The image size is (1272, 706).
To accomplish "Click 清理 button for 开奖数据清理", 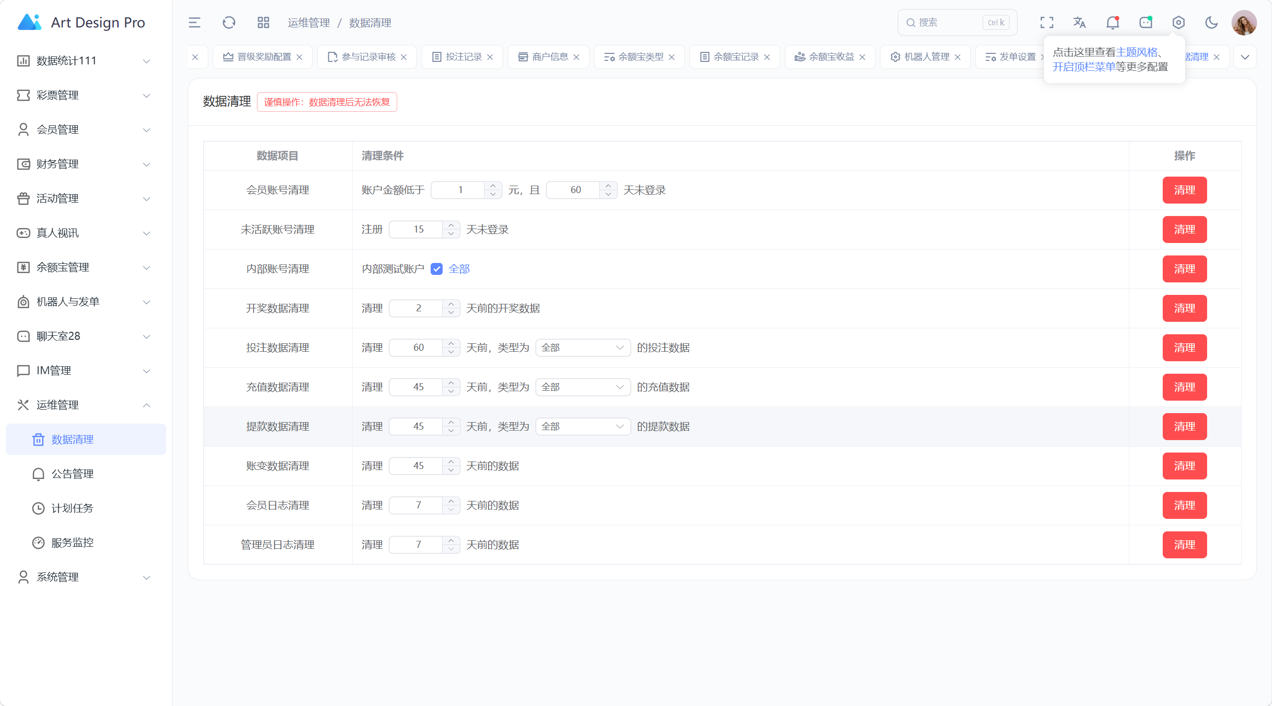I will coord(1184,308).
